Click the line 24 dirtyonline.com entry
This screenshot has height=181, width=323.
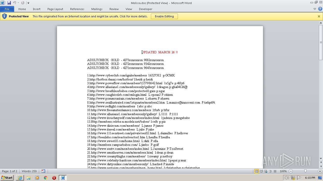pyautogui.click(x=131, y=164)
